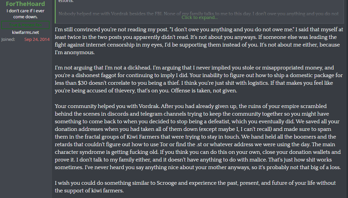The height and width of the screenshot is (198, 348).
Task: Click the Sep 24, 2014 join date
Action: [x=37, y=39]
